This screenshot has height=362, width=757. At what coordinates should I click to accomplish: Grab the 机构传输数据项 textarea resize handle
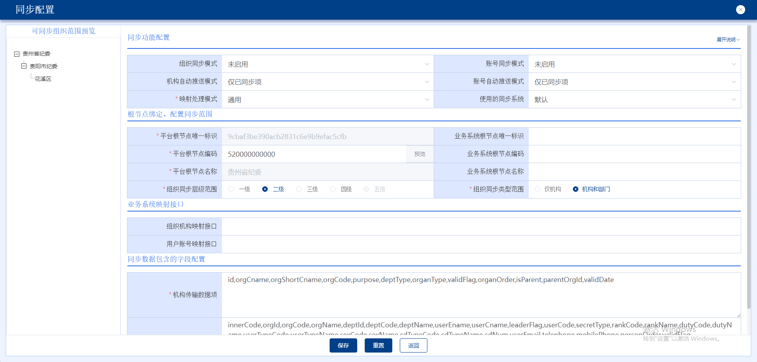tap(738, 315)
